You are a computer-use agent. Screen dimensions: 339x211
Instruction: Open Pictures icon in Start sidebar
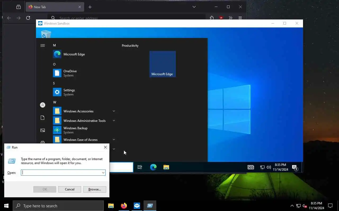pos(42,130)
